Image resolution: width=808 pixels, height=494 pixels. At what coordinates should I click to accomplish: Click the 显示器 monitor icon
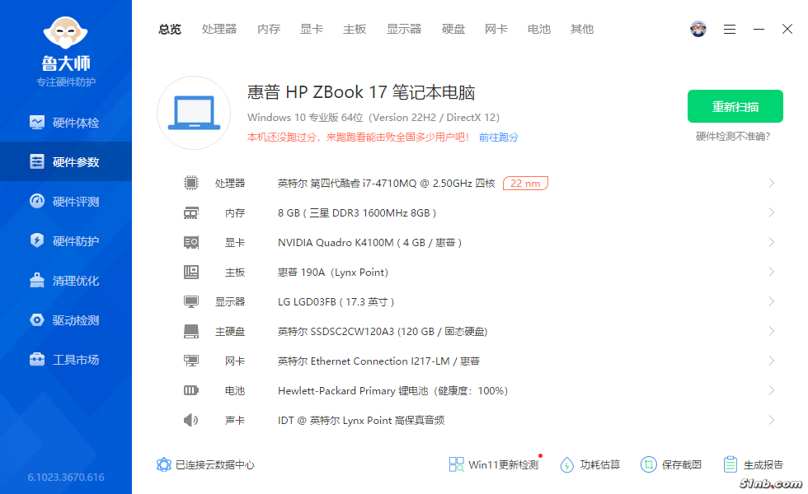click(191, 301)
